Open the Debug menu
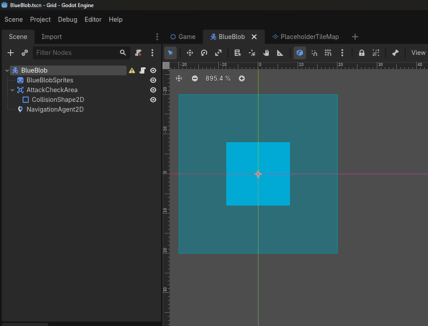Screen dimensions: 428x326 pos(67,20)
